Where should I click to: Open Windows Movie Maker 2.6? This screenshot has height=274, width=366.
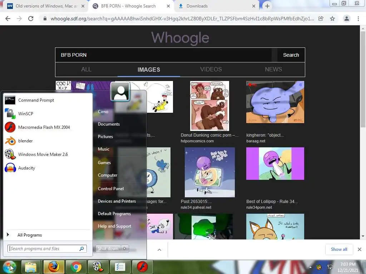pos(48,154)
